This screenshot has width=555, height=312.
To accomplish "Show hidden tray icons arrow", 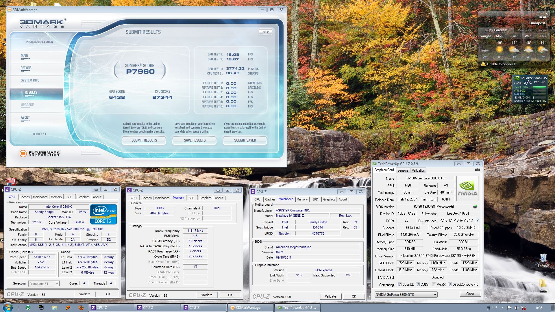I will click(502, 308).
